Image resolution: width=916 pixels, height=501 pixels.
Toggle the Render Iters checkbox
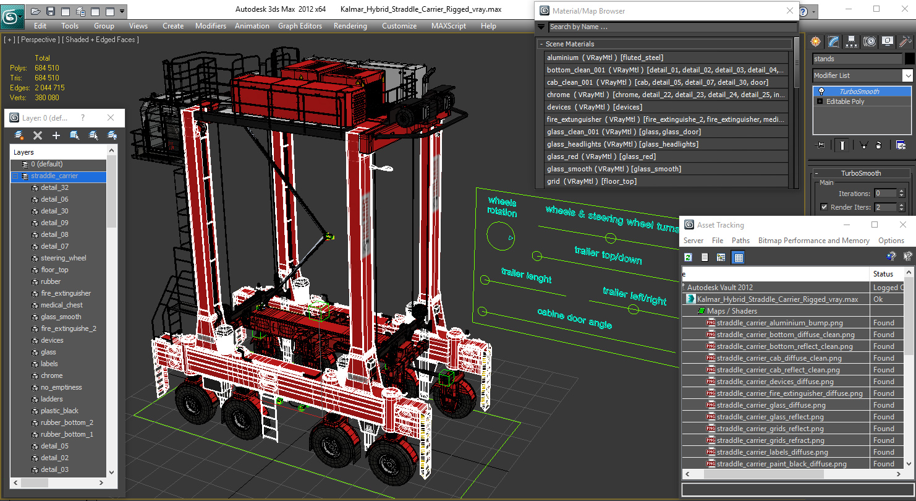pyautogui.click(x=824, y=207)
